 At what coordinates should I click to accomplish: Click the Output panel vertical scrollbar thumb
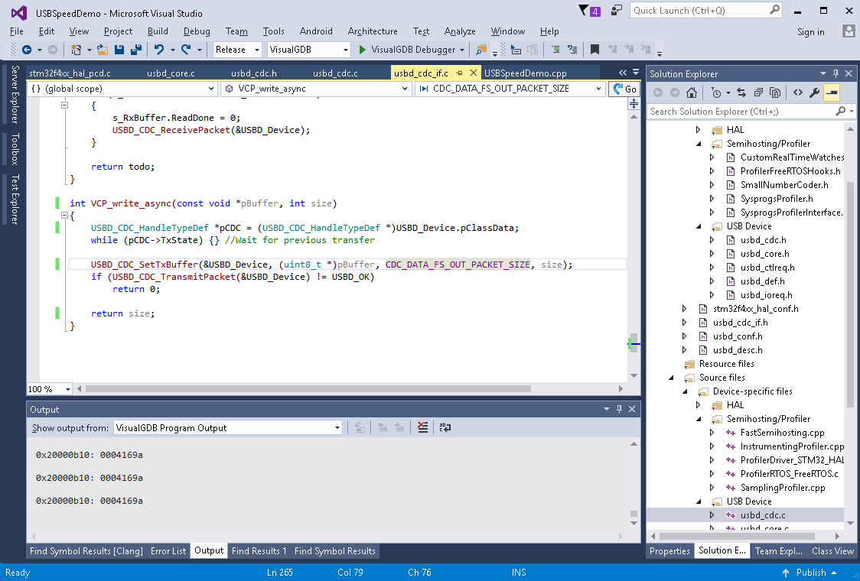(634, 514)
